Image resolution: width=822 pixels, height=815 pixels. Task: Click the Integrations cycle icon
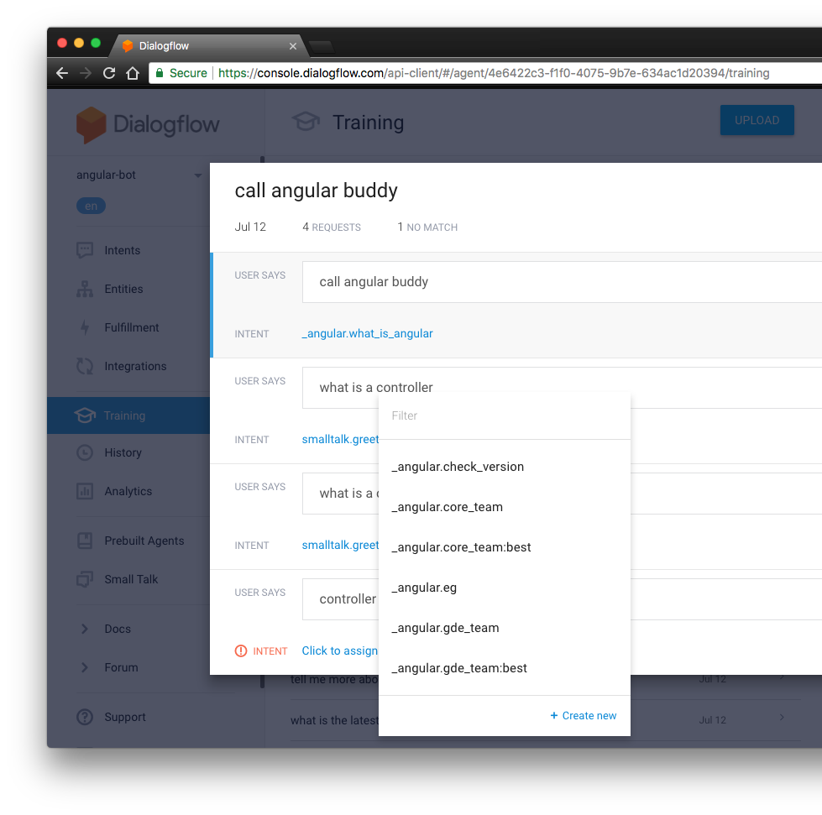click(85, 366)
